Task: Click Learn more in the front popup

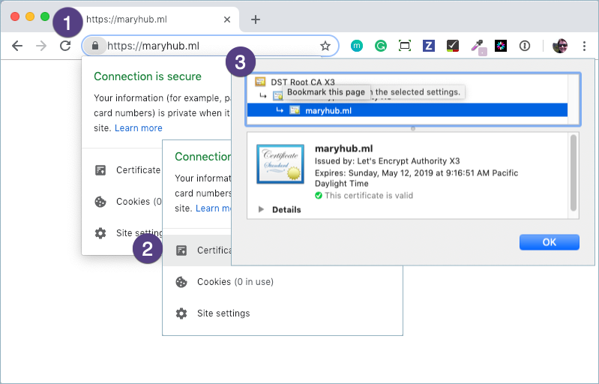Action: (x=213, y=208)
